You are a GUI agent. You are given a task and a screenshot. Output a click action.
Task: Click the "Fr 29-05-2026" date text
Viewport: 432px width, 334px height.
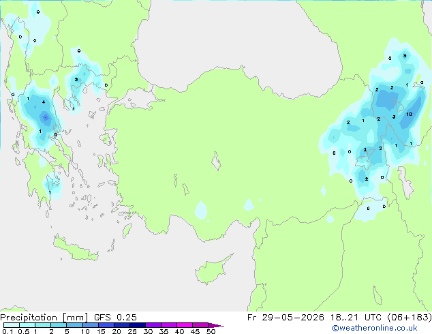[x=286, y=318]
